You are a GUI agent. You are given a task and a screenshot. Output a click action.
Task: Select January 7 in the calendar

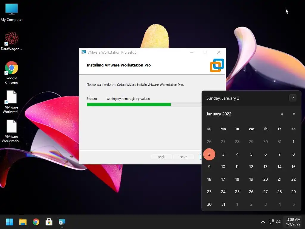(279, 154)
